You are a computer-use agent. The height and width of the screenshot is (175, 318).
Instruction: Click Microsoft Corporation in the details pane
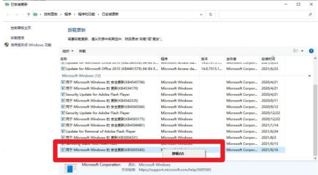point(101,165)
